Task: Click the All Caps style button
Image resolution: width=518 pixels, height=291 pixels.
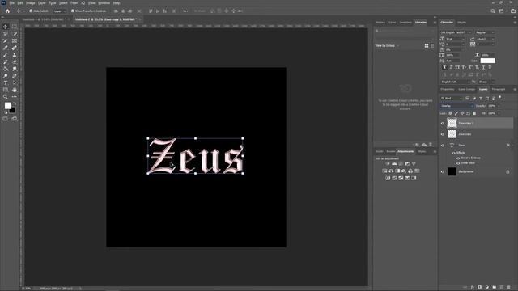Action: tap(457, 67)
